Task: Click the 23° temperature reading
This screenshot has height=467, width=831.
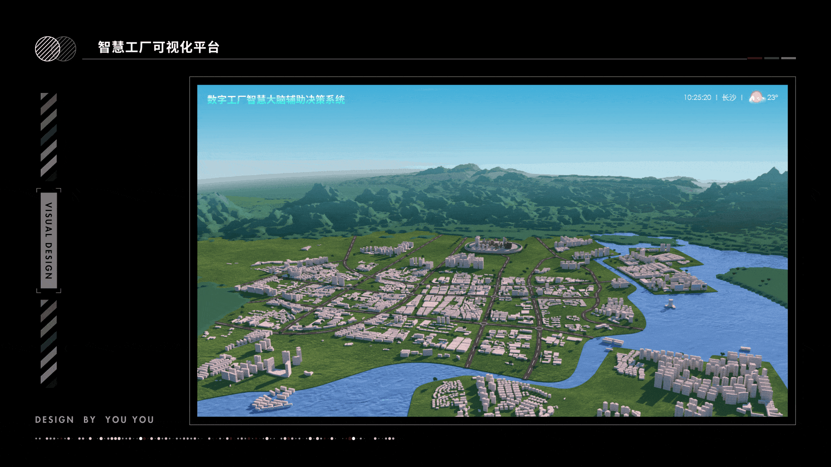Action: 773,98
